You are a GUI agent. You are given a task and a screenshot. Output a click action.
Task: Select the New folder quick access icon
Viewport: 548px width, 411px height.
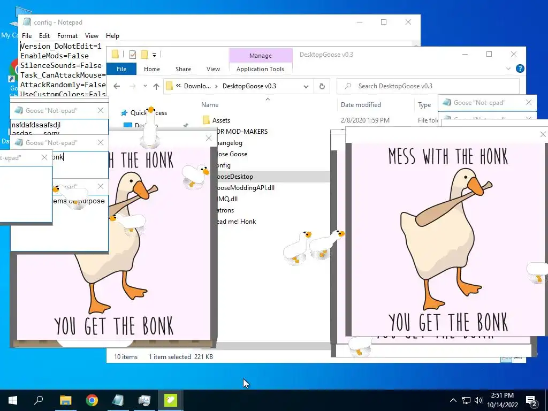(x=144, y=55)
